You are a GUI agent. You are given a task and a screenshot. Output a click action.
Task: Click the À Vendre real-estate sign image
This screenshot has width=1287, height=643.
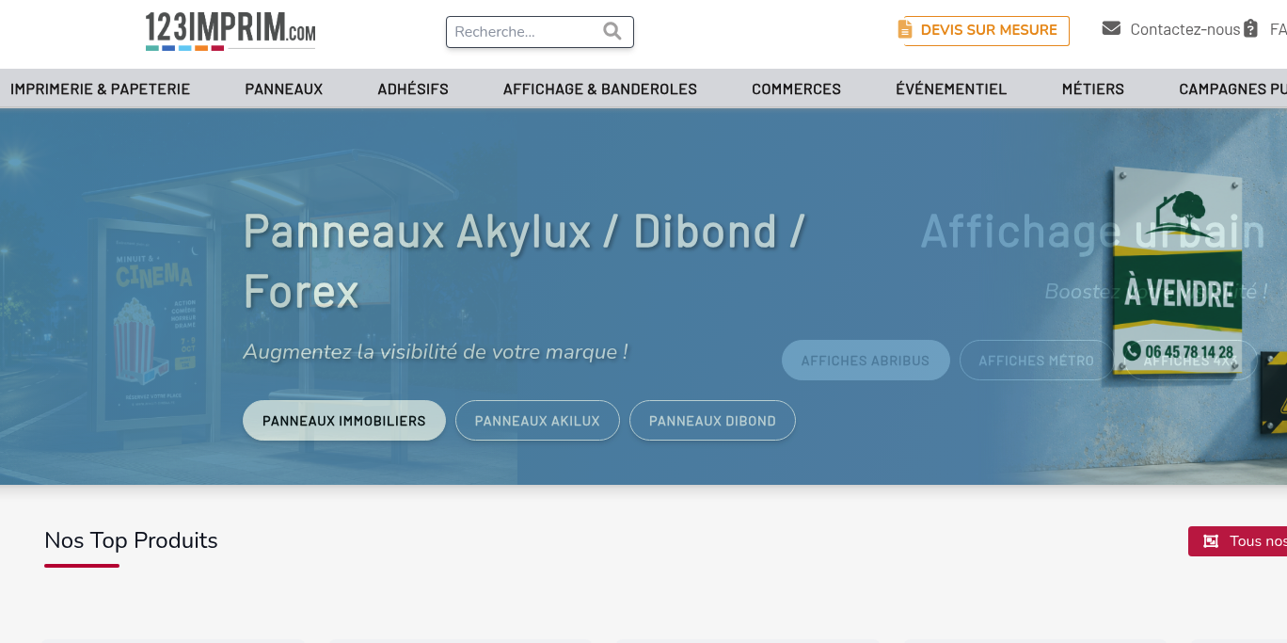[1178, 273]
